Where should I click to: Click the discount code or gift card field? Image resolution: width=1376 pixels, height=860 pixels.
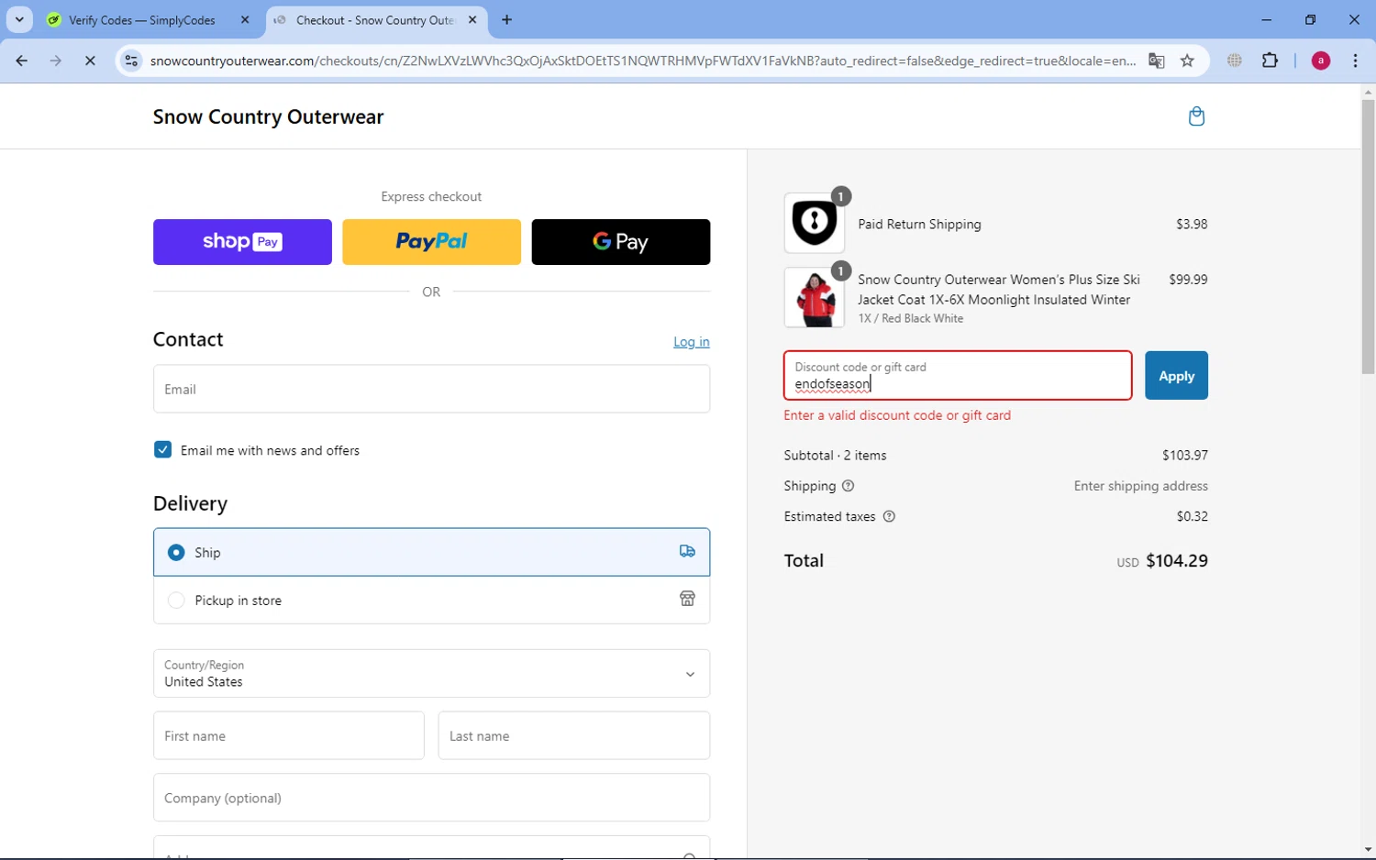coord(958,376)
